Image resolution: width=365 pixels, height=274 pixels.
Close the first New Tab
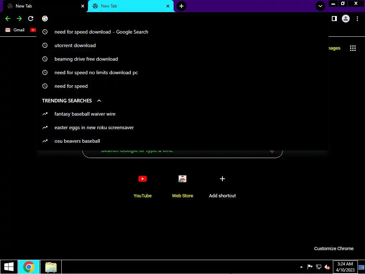(x=83, y=6)
